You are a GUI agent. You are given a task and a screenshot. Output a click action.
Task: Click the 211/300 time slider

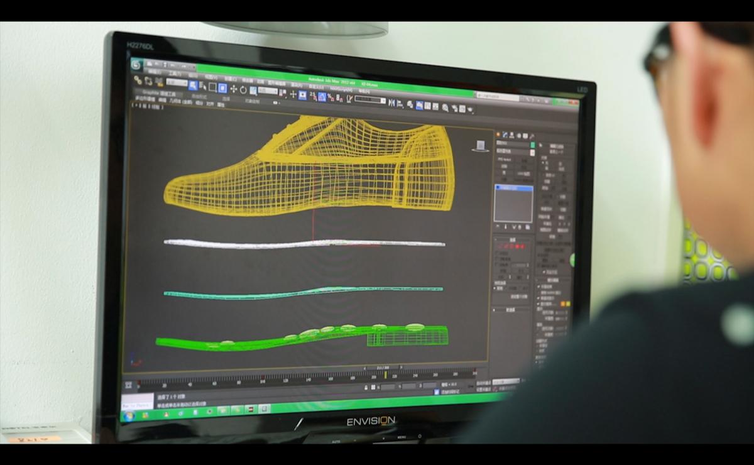pos(382,367)
